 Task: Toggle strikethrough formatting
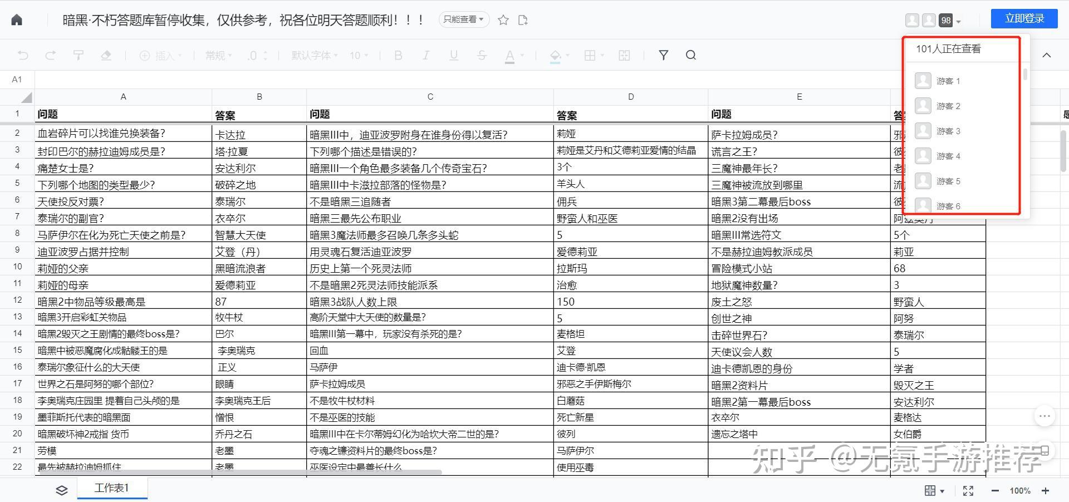482,55
